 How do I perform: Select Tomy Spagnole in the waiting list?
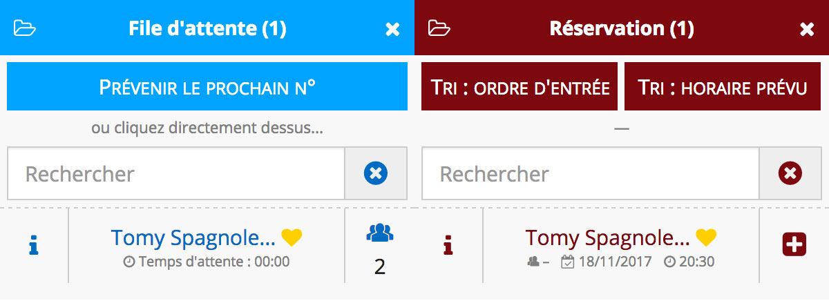pos(193,238)
